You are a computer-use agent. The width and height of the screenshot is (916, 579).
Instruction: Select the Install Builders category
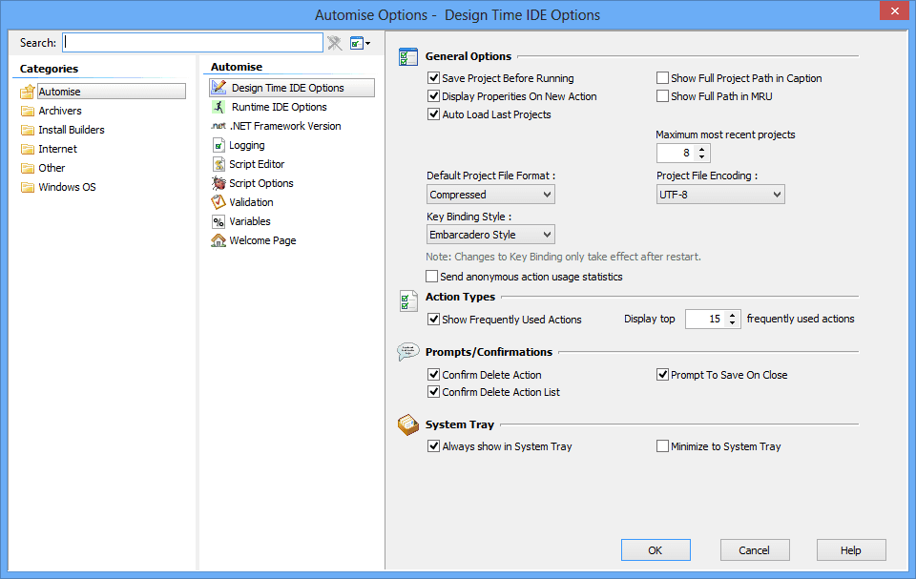click(x=72, y=130)
